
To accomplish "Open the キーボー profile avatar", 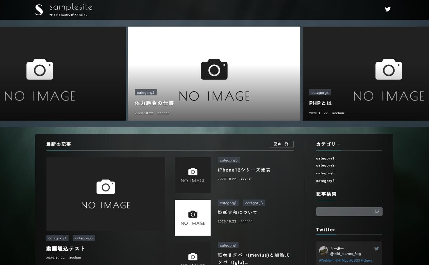I will pyautogui.click(x=324, y=251).
